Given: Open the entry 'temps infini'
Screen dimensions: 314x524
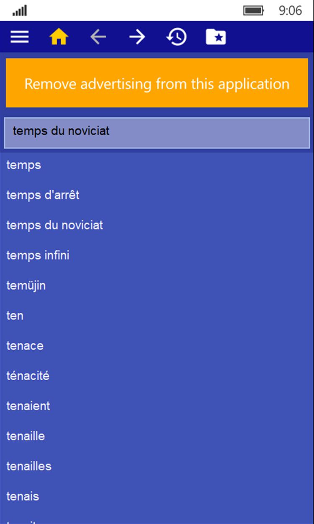Looking at the screenshot, I should (38, 255).
